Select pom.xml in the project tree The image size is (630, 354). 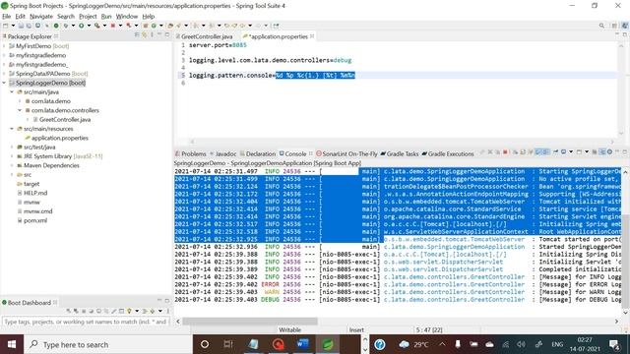point(35,220)
